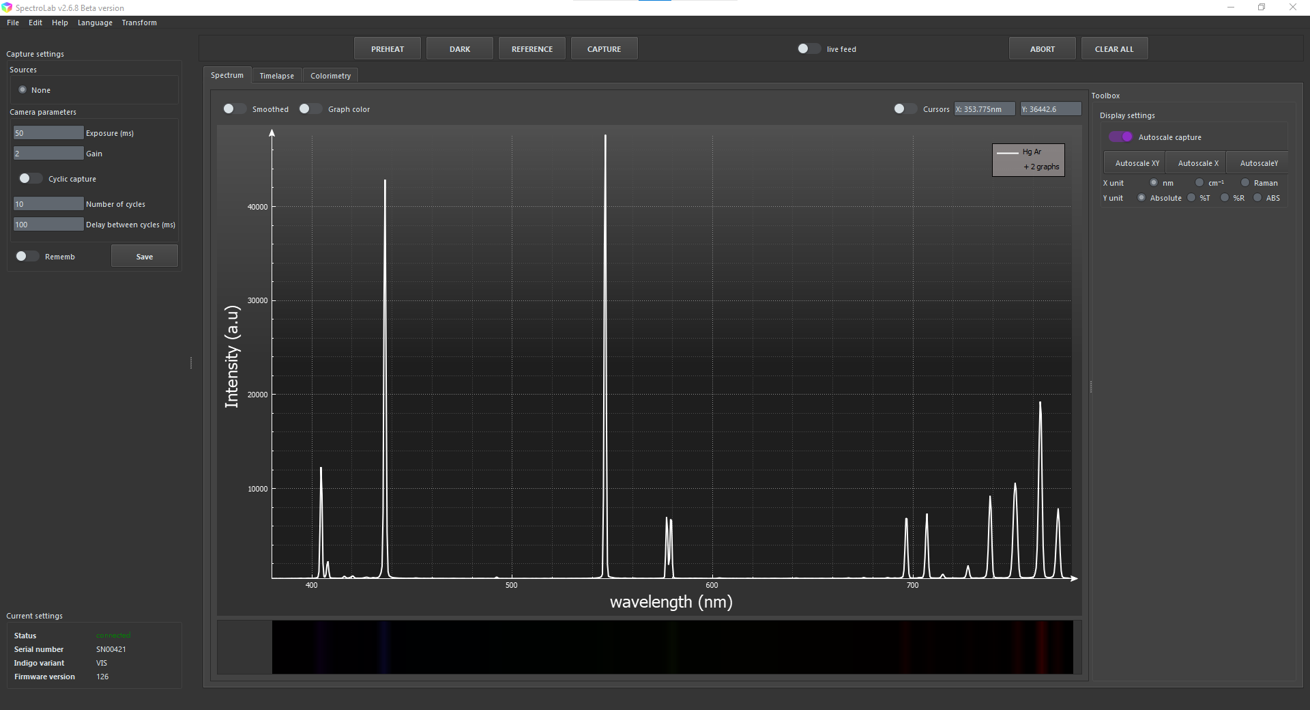The width and height of the screenshot is (1310, 710).
Task: Click the Save button
Action: point(145,257)
